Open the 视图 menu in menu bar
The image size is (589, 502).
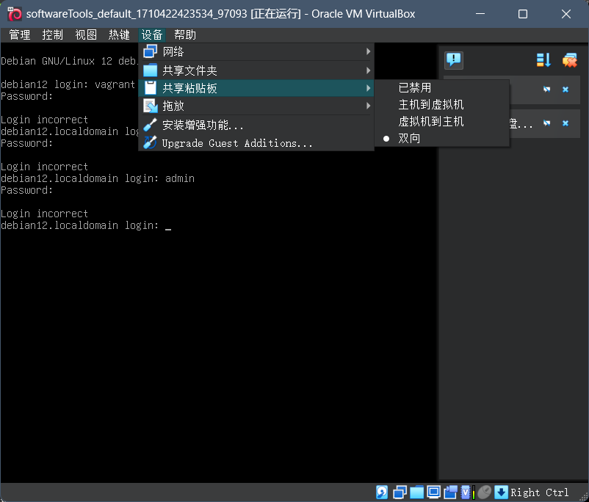click(x=86, y=34)
